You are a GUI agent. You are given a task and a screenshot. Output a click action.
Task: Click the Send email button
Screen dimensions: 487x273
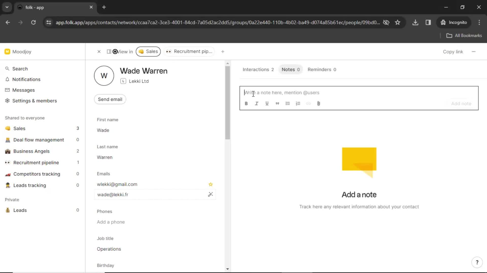(110, 99)
